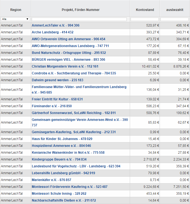
Task: Click the ausbezahlt column header
Action: (175, 10)
